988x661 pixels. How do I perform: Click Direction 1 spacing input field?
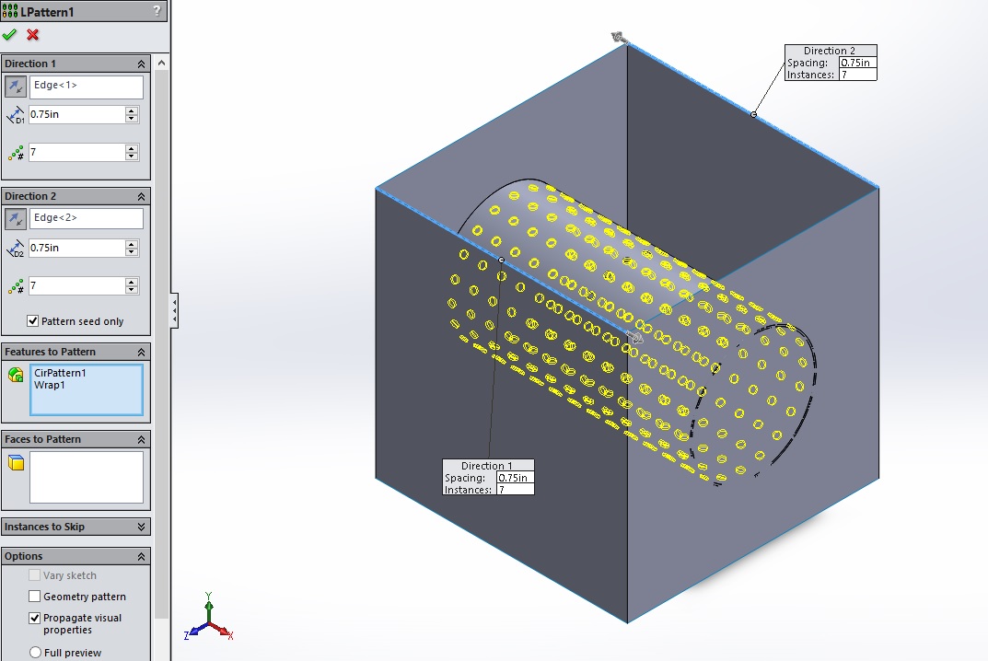point(76,115)
